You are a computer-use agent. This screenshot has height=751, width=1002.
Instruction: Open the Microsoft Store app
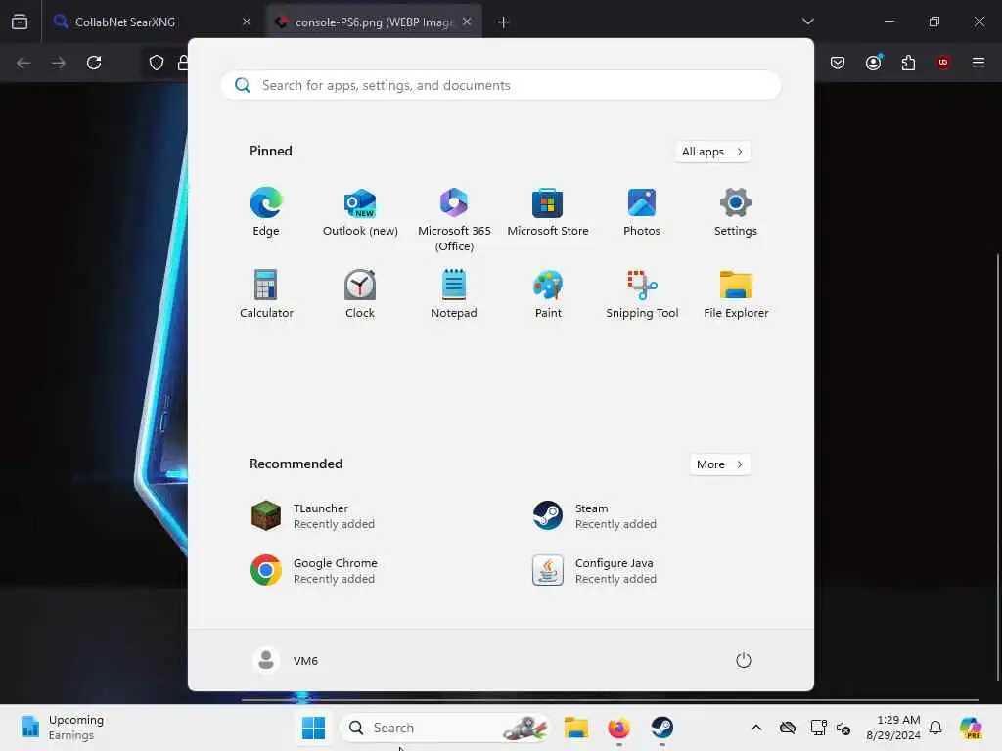pos(548,212)
